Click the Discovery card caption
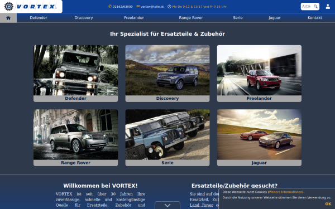 click(x=167, y=99)
